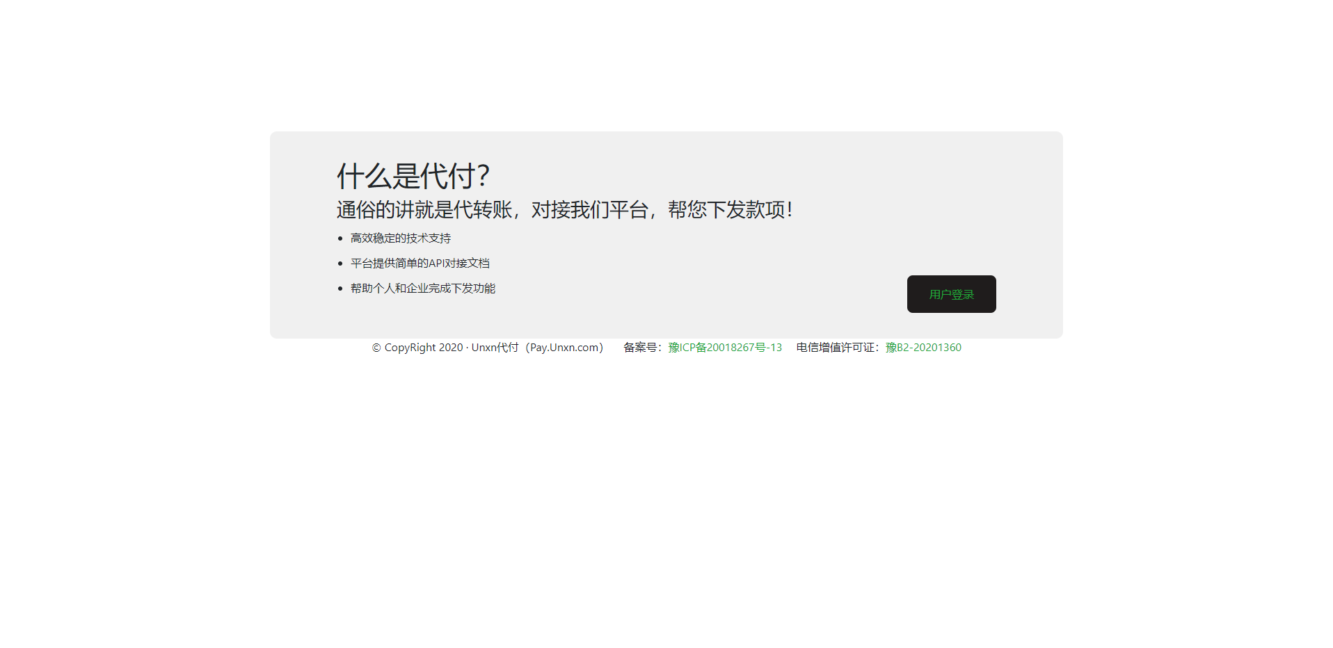Click the bullet dot before 高效稳定的技术支持
1333x648 pixels.
[340, 238]
